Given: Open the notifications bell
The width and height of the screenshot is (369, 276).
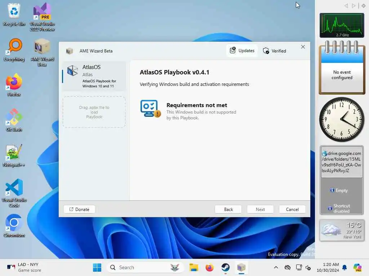Looking at the screenshot, I should 344,267.
